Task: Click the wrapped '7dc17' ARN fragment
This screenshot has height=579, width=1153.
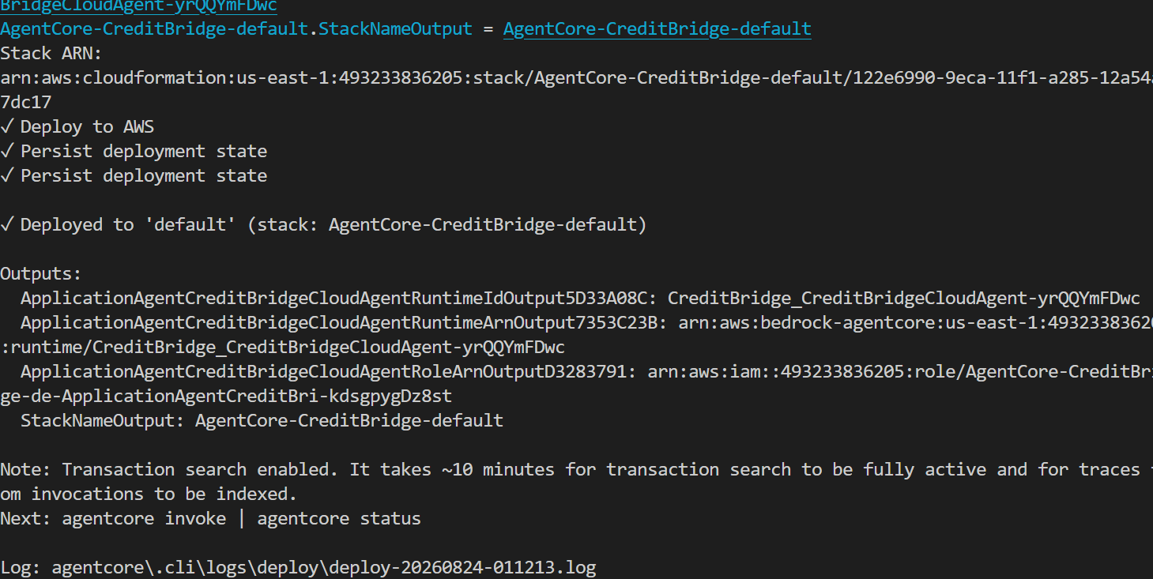Action: click(26, 103)
